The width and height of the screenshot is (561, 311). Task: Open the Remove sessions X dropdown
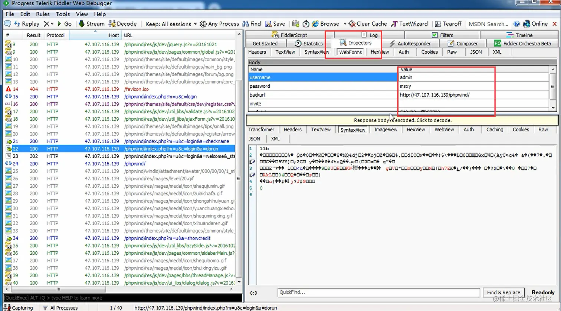point(48,24)
